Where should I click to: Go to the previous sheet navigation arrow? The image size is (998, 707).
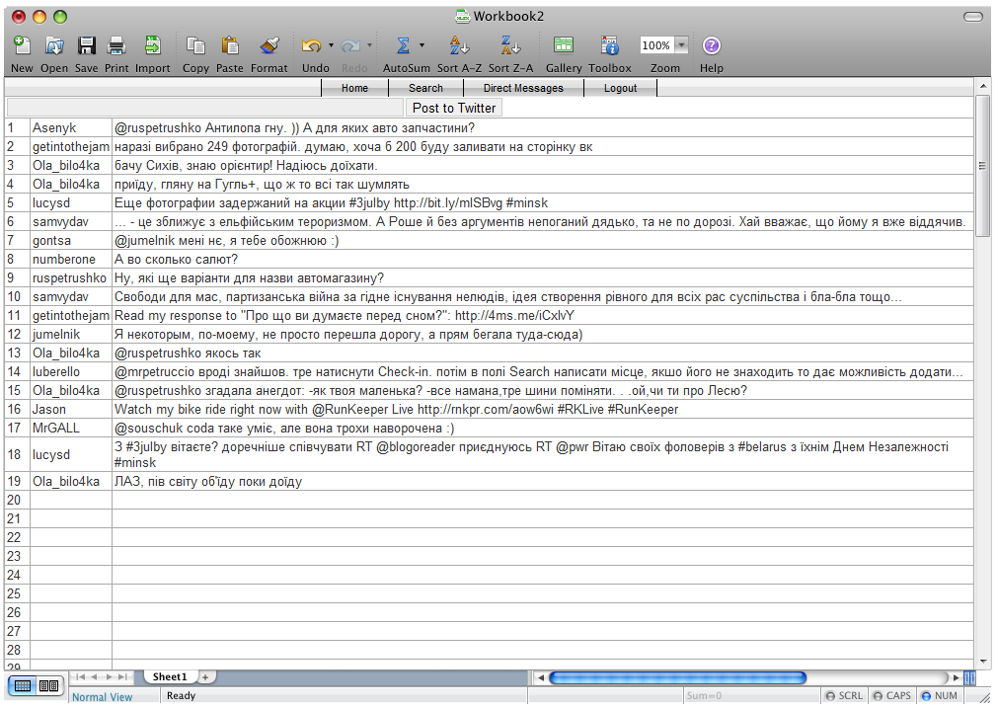(94, 677)
